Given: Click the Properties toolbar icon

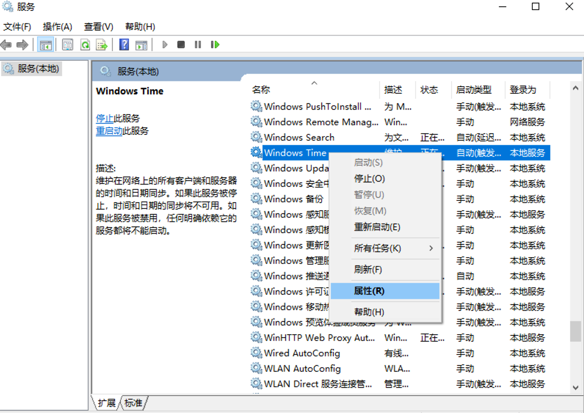Looking at the screenshot, I should (67, 45).
